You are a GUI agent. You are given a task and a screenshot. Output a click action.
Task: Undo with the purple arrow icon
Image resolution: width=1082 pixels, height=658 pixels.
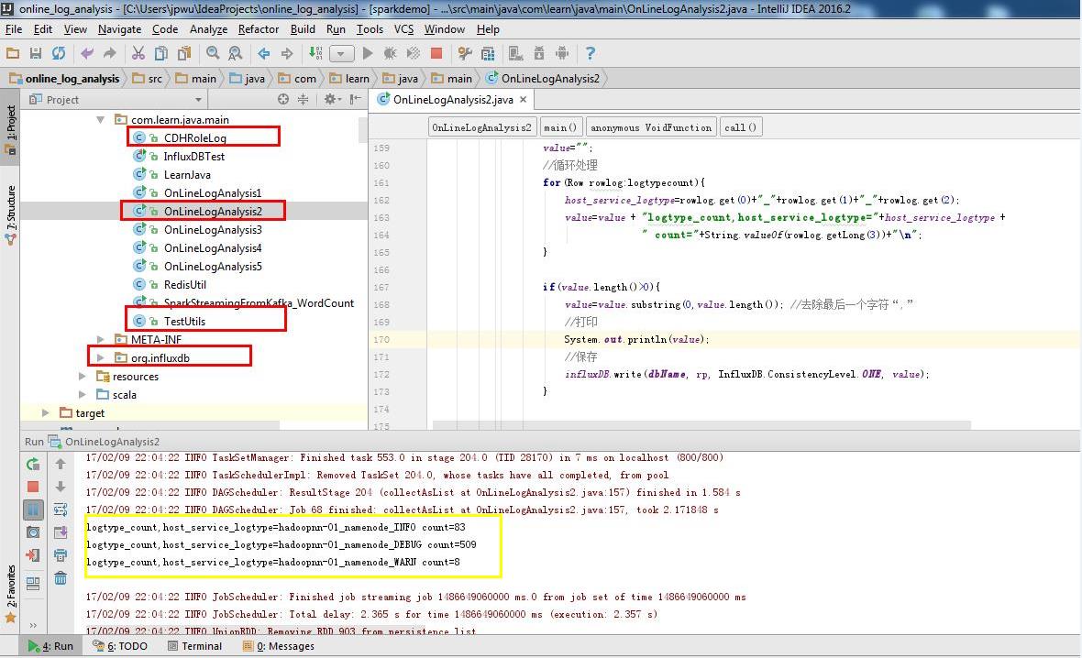pos(87,53)
